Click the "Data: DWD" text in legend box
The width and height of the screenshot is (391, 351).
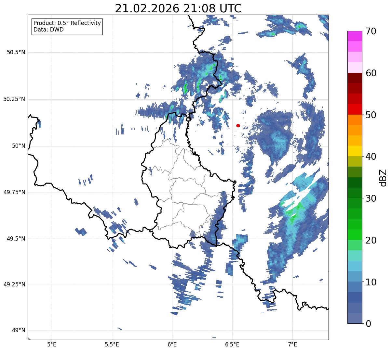(x=49, y=30)
